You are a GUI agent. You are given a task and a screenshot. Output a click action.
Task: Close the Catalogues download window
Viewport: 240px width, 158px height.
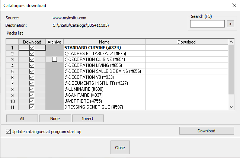(x=234, y=5)
